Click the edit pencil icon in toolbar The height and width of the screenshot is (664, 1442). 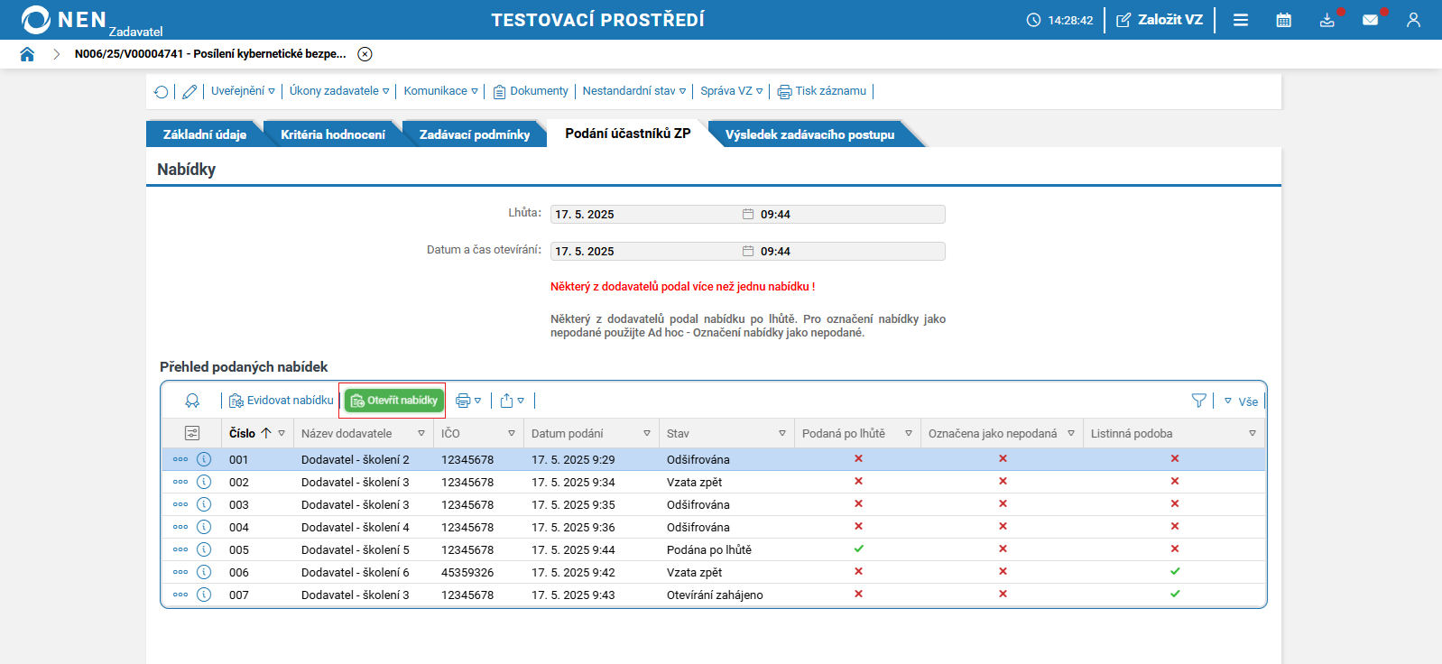[189, 91]
